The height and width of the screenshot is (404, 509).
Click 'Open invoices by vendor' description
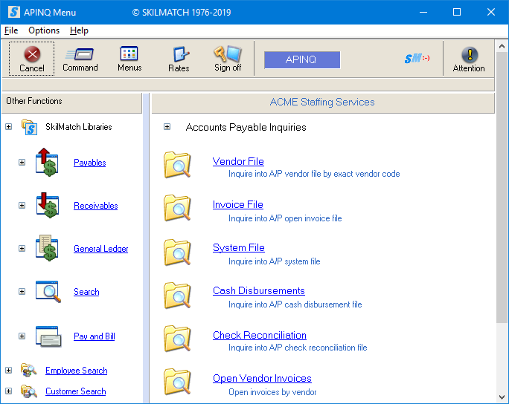point(272,392)
